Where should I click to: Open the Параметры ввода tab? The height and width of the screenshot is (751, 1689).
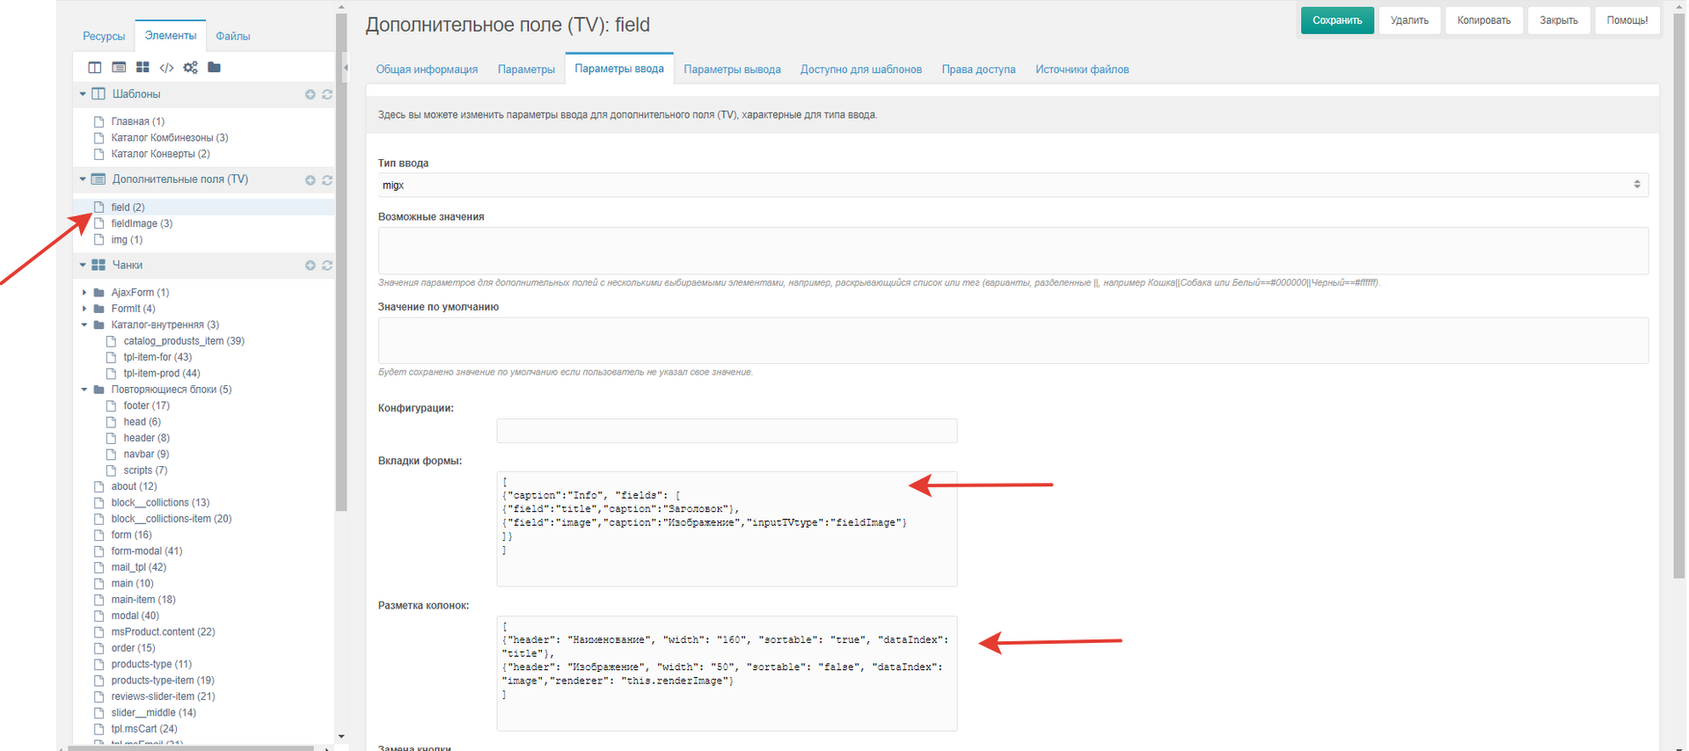619,69
